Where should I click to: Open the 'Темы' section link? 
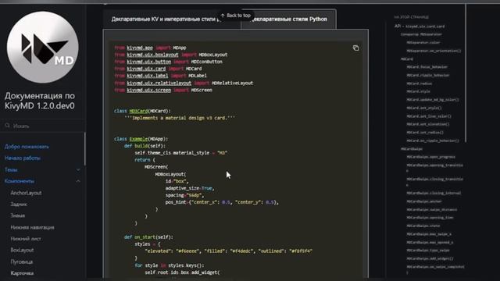[11, 170]
